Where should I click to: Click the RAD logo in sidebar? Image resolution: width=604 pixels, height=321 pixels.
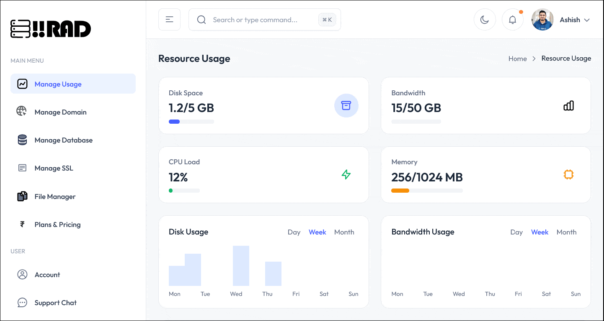(51, 29)
